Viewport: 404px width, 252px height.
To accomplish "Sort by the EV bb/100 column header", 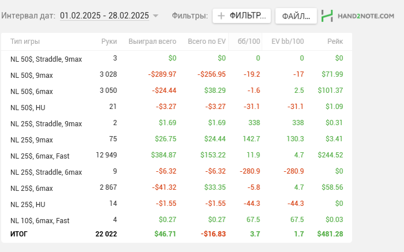I will [287, 42].
